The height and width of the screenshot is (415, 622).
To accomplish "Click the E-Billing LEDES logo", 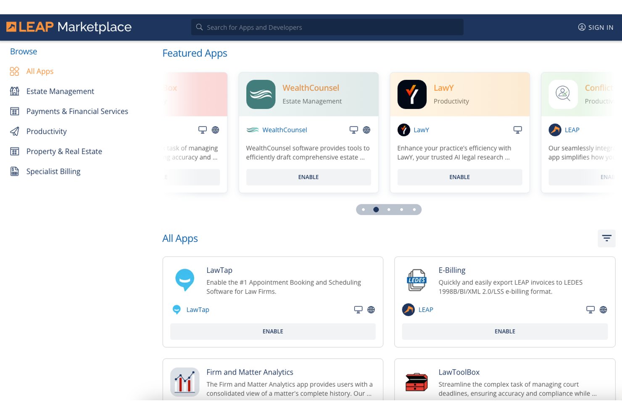I will [416, 280].
